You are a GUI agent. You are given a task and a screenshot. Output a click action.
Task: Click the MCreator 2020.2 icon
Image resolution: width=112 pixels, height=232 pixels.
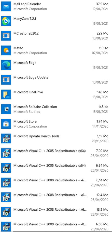click(x=6, y=36)
